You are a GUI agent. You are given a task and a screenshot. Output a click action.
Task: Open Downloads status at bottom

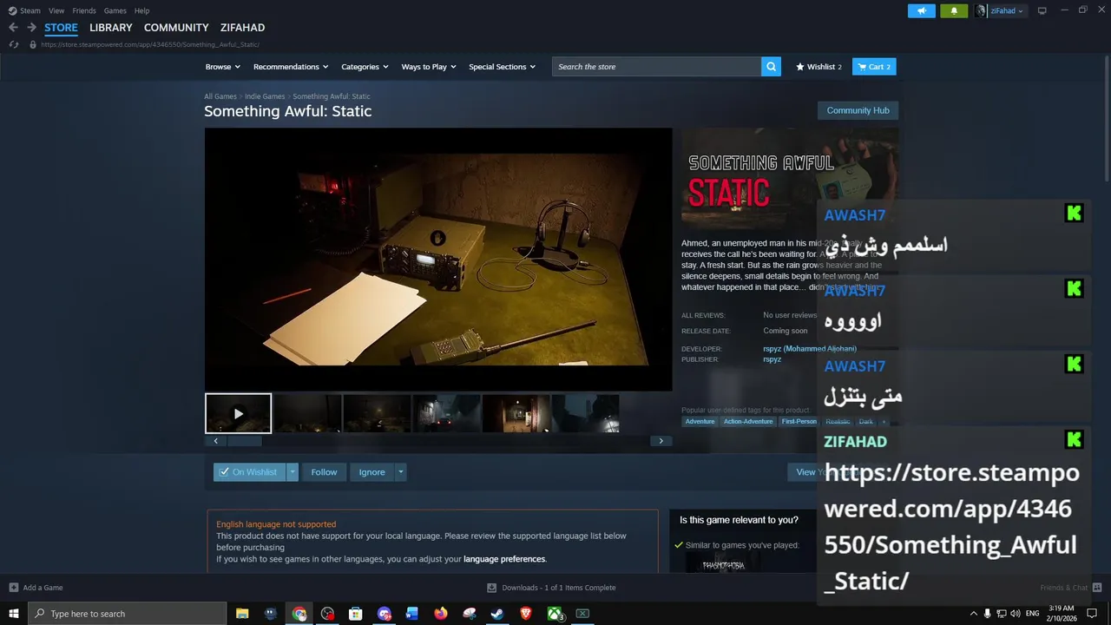pos(552,588)
